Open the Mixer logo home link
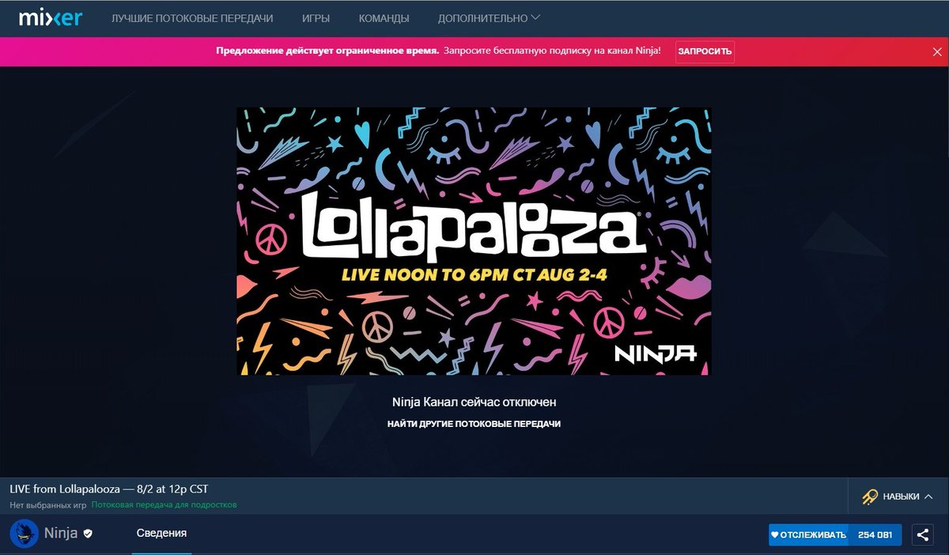The height and width of the screenshot is (555, 949). point(50,17)
